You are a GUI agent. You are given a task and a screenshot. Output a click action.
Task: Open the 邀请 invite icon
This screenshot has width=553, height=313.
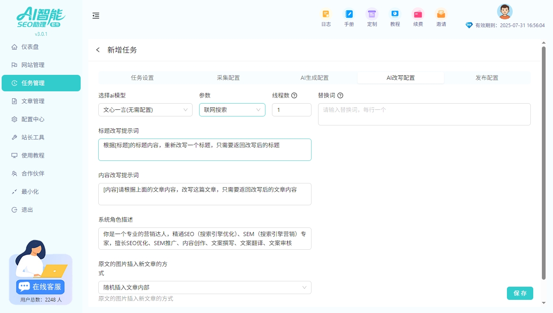(441, 17)
